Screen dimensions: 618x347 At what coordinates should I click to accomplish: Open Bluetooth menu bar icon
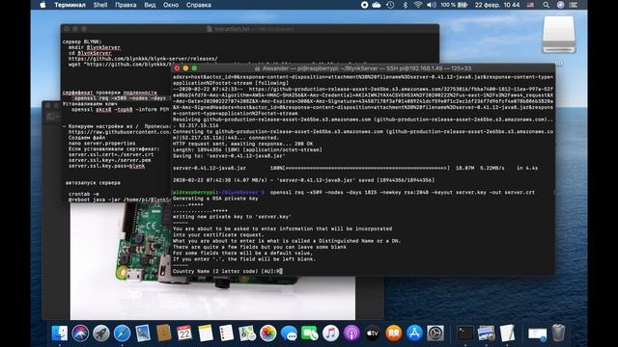(405, 5)
